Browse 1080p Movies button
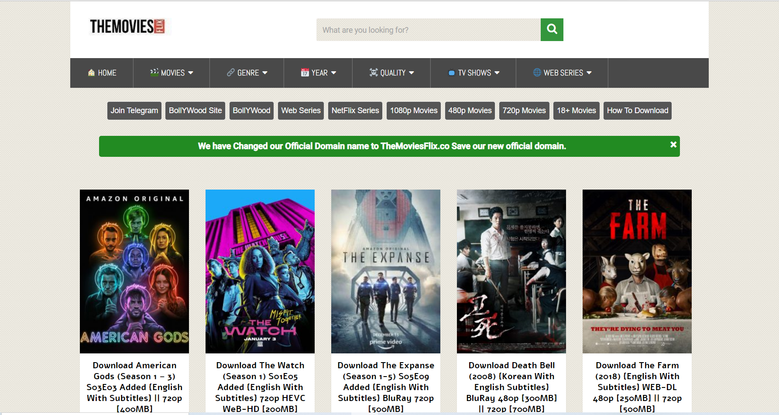 point(414,111)
